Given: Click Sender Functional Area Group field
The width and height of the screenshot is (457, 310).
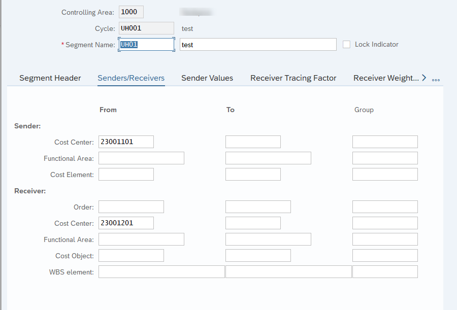Looking at the screenshot, I should coord(385,158).
